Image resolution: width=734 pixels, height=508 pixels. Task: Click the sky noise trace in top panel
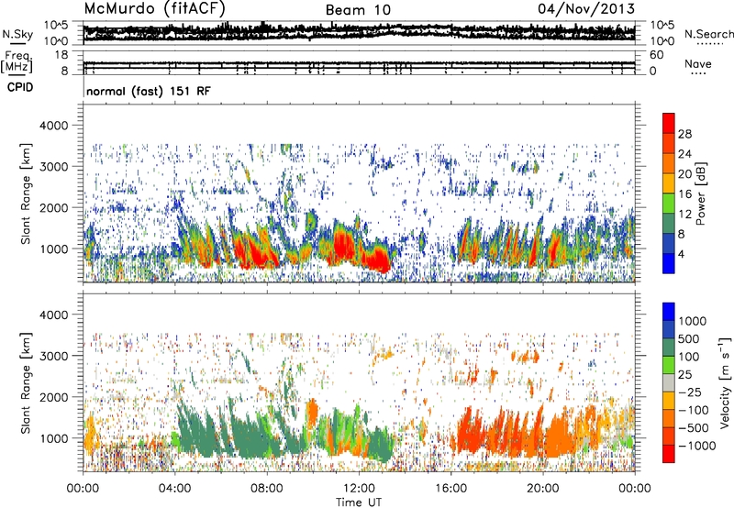click(x=359, y=32)
